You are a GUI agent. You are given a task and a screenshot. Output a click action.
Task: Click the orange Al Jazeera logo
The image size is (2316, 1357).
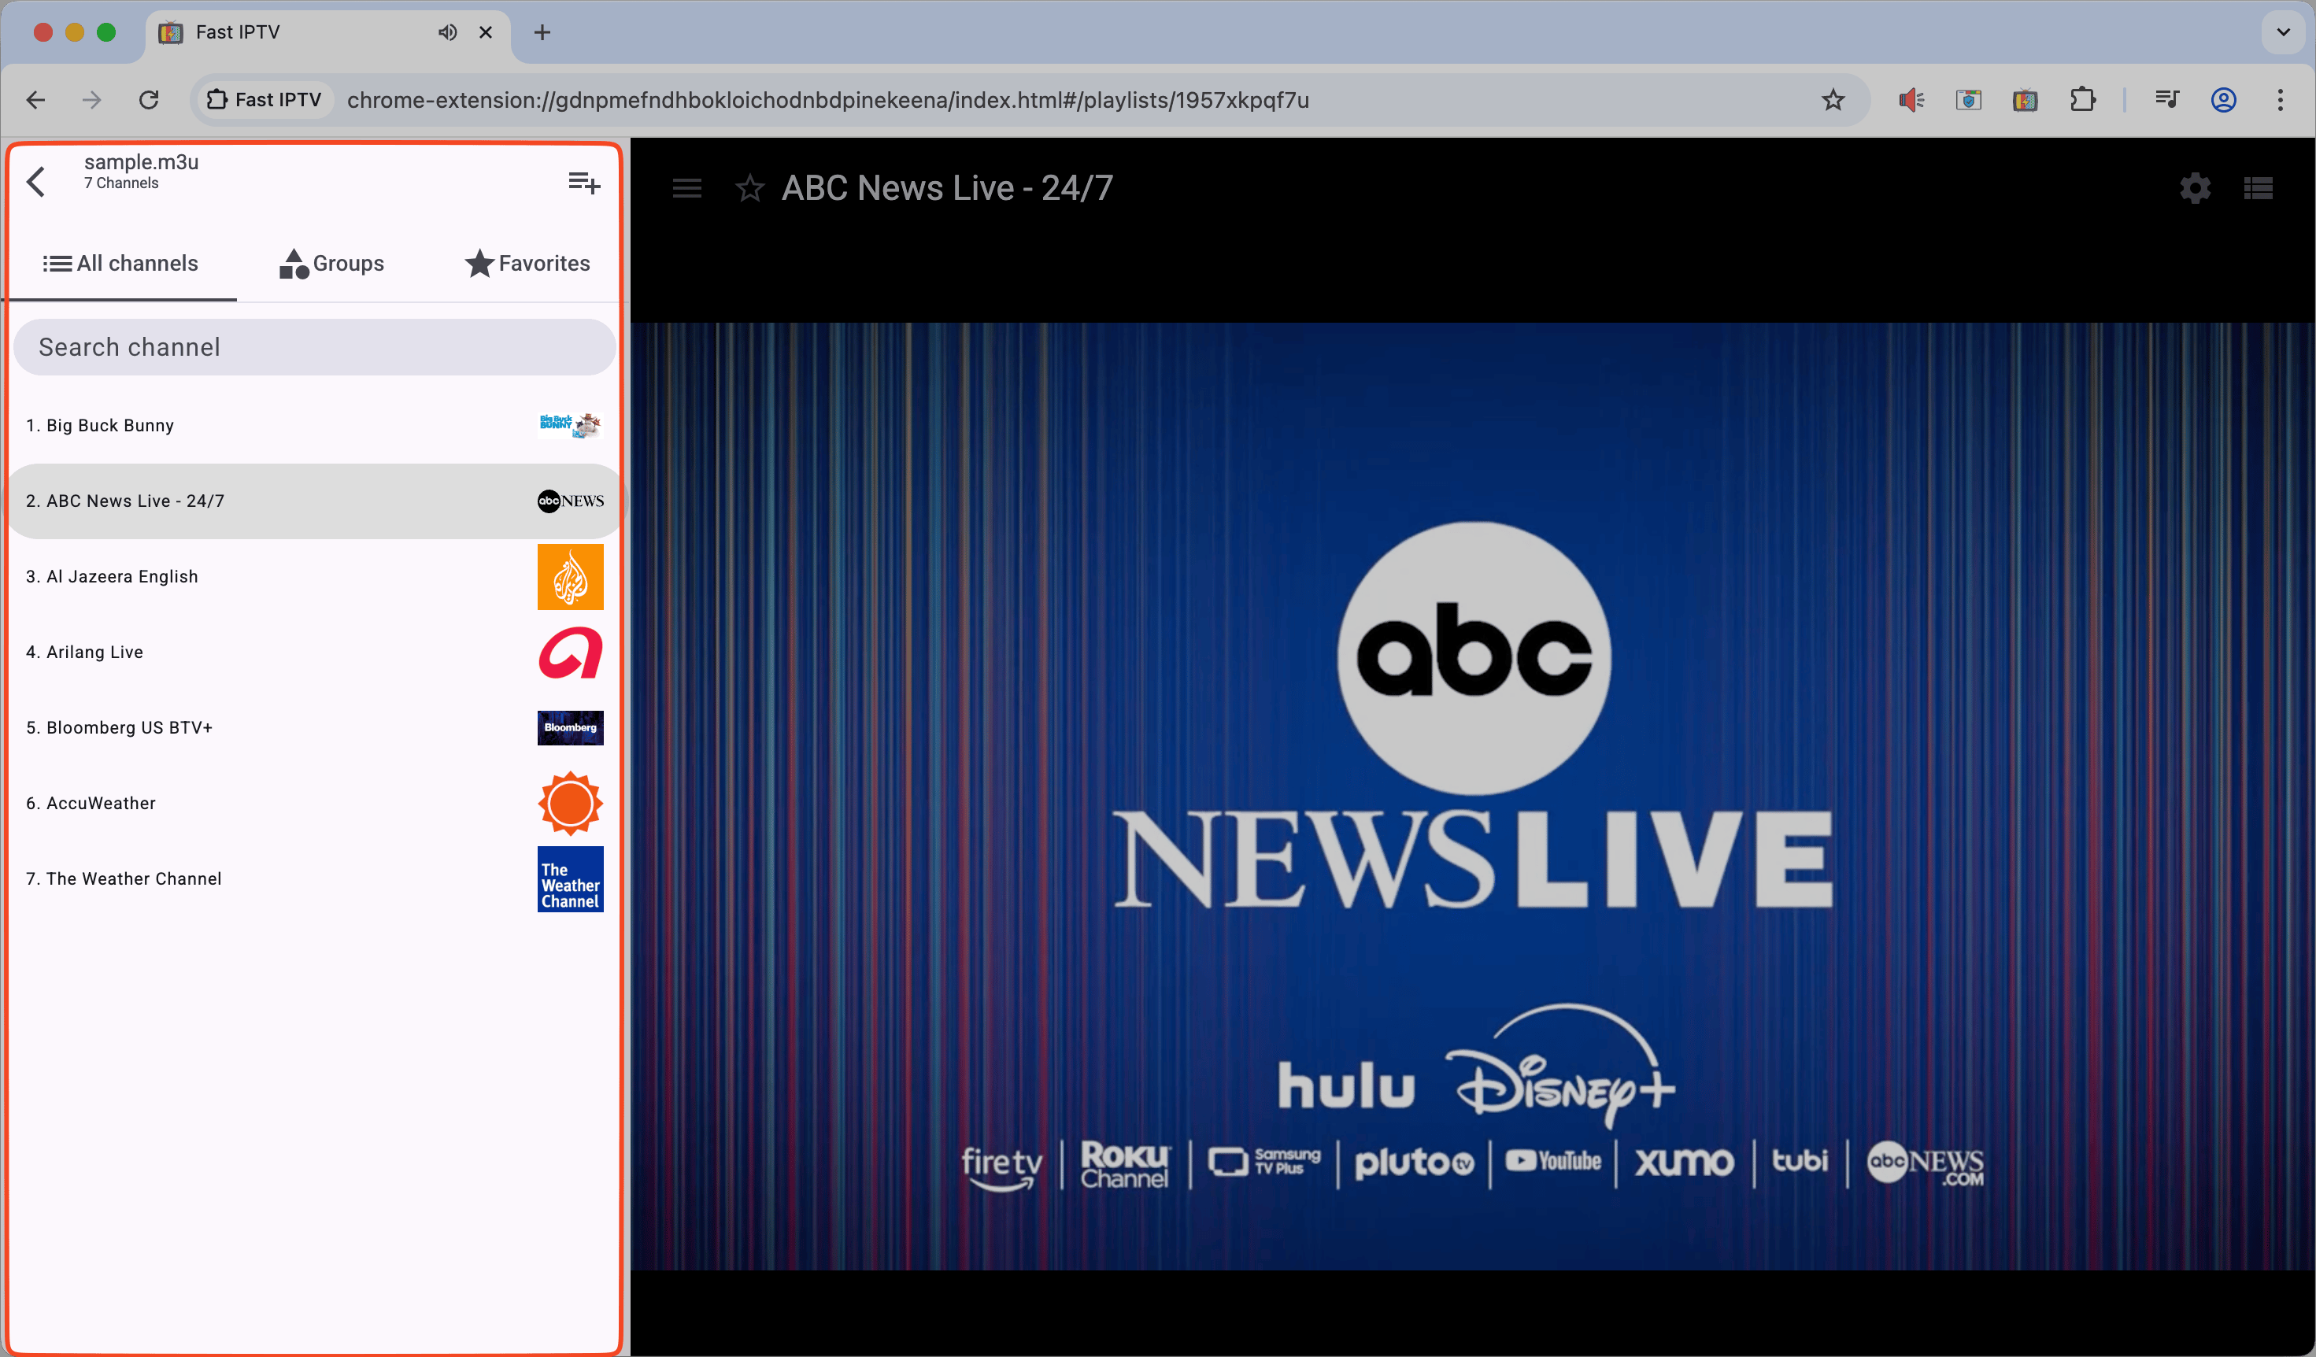(571, 577)
